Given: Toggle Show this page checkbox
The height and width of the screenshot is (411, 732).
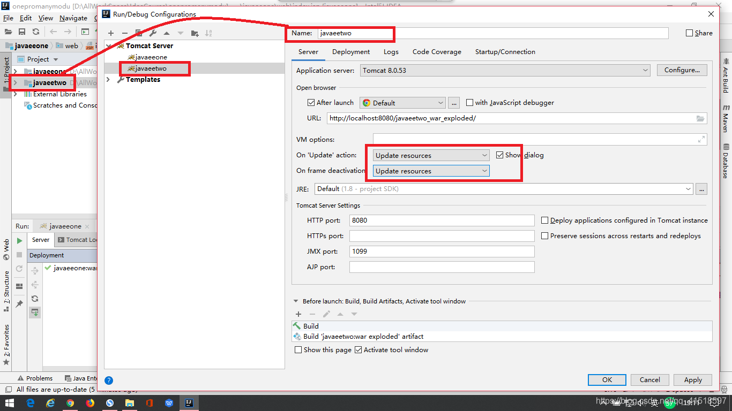Looking at the screenshot, I should click(x=298, y=350).
